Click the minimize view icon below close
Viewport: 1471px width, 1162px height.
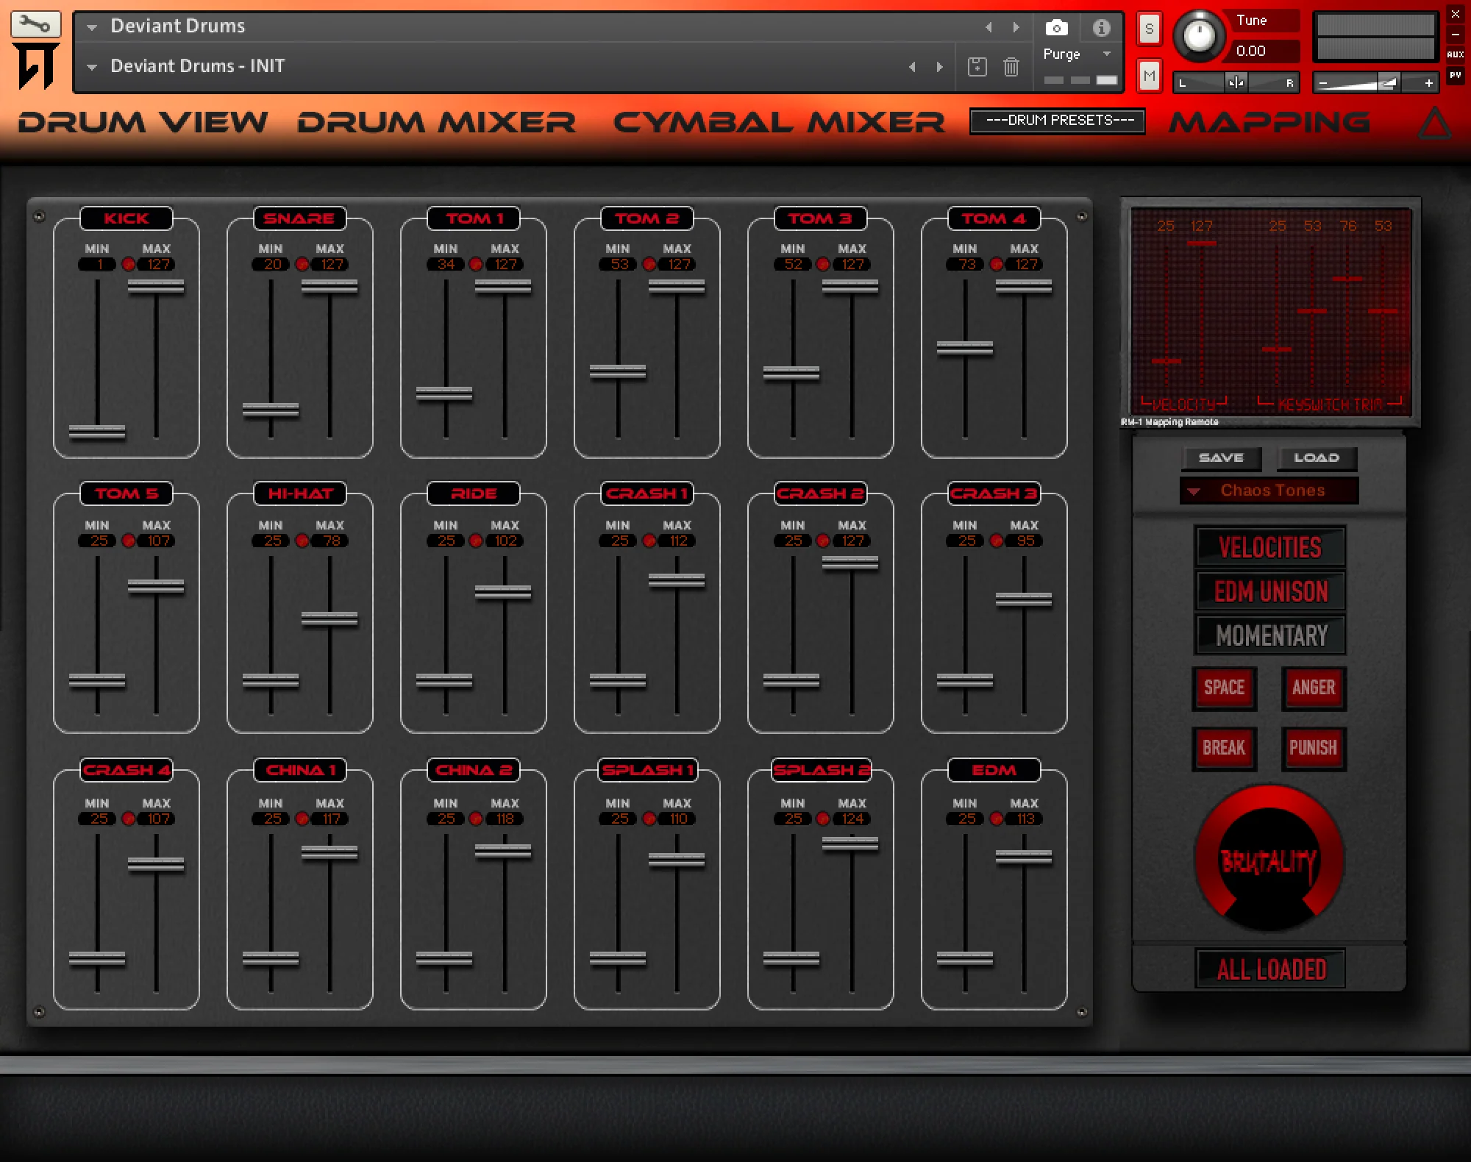pyautogui.click(x=1455, y=35)
